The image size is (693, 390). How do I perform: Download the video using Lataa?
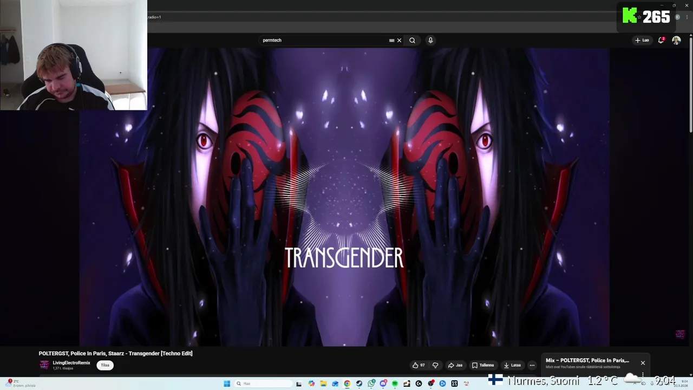[512, 365]
